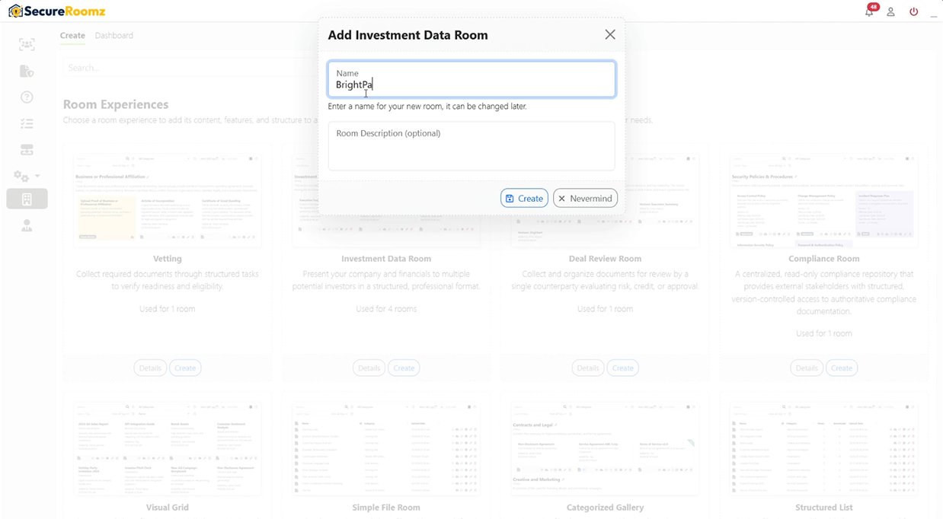Image resolution: width=943 pixels, height=519 pixels.
Task: Open the secured document shield sidebar icon
Action: (x=27, y=71)
